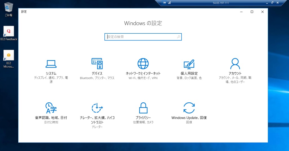The width and height of the screenshot is (289, 151).
Task: Open the ネットワークとインターネット globe icon
Action: (143, 64)
